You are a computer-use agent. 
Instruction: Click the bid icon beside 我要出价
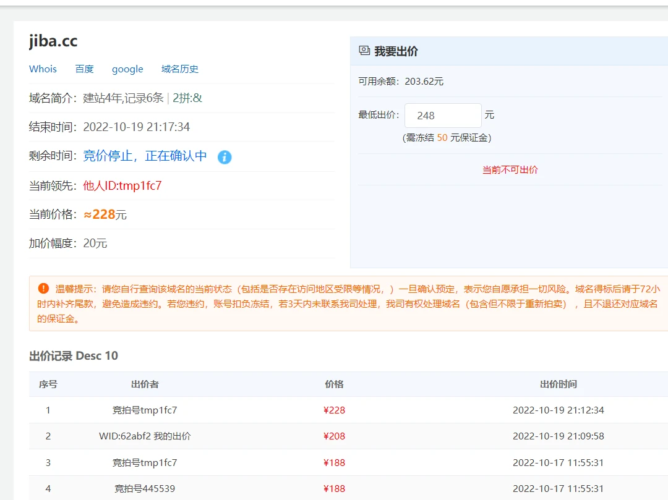pos(364,51)
